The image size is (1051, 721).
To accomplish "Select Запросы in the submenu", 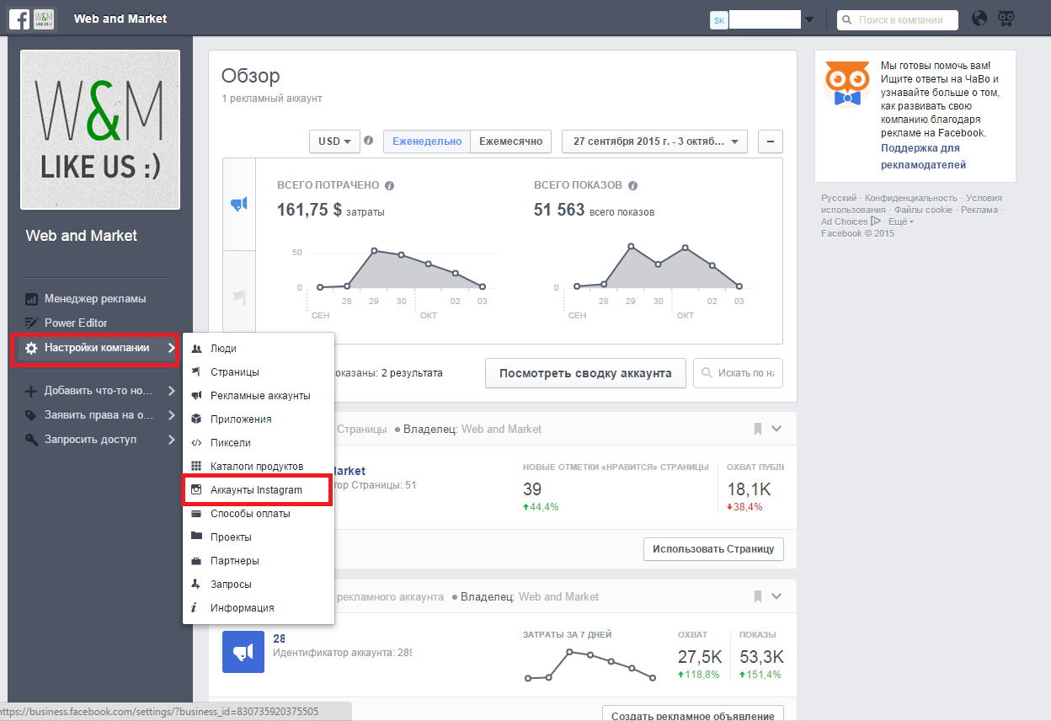I will (x=259, y=584).
